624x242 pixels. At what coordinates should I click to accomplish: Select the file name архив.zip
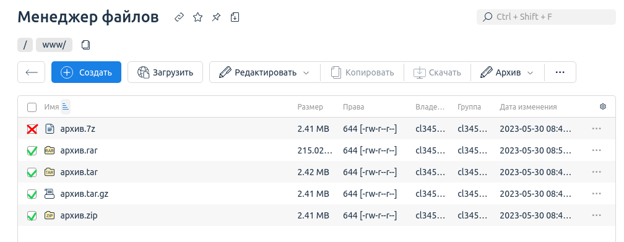[79, 215]
